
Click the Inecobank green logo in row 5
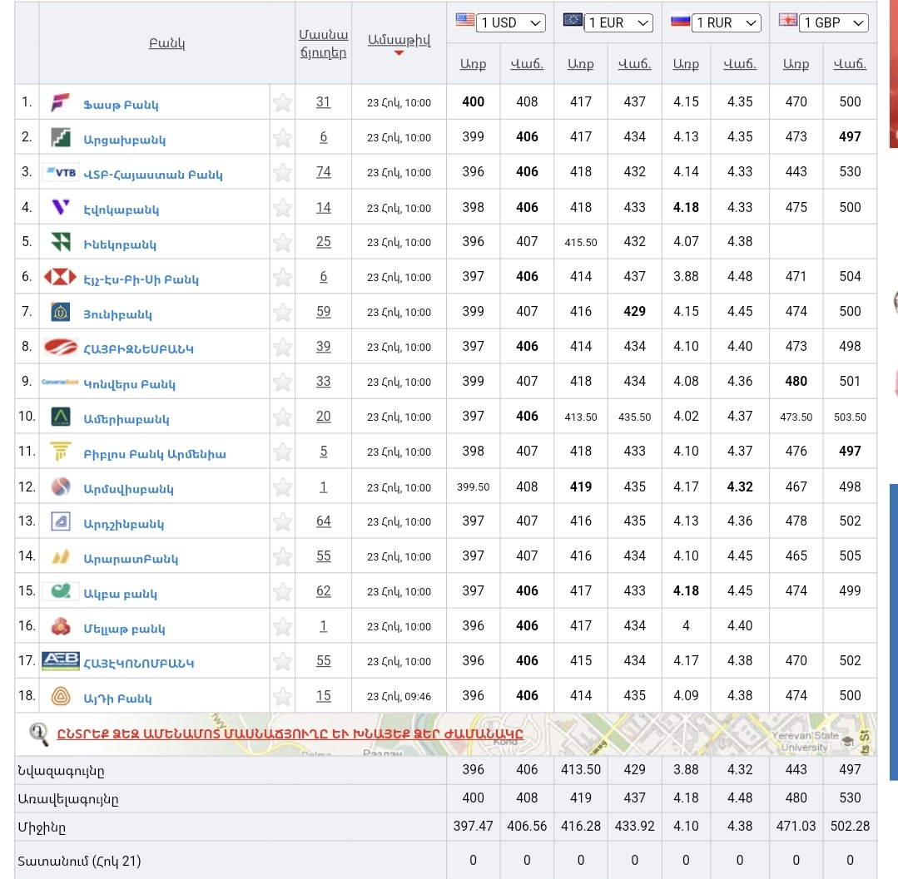[60, 242]
